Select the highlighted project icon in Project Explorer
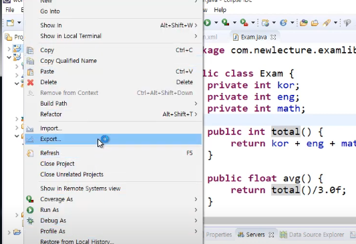This screenshot has width=356, height=244. point(17,49)
